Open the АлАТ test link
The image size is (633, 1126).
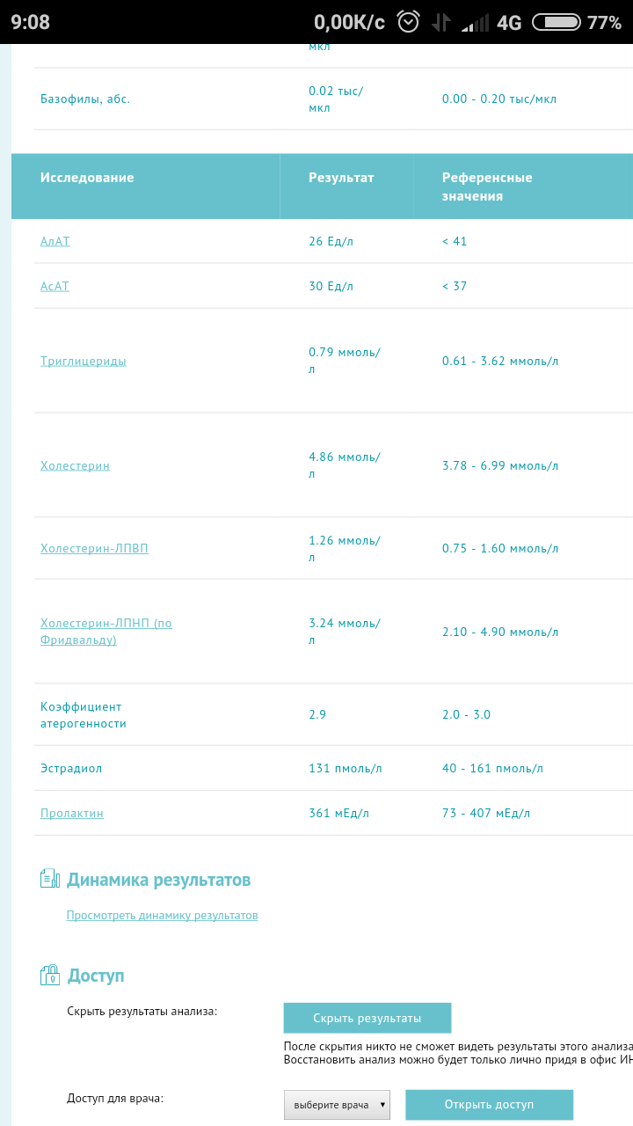pyautogui.click(x=55, y=241)
